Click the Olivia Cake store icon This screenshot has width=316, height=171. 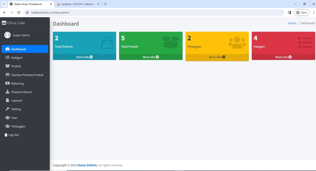4,23
